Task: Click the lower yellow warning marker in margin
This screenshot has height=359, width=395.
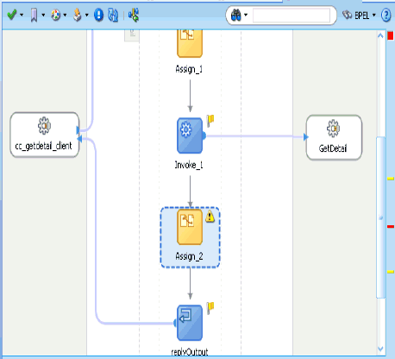Action: click(391, 272)
